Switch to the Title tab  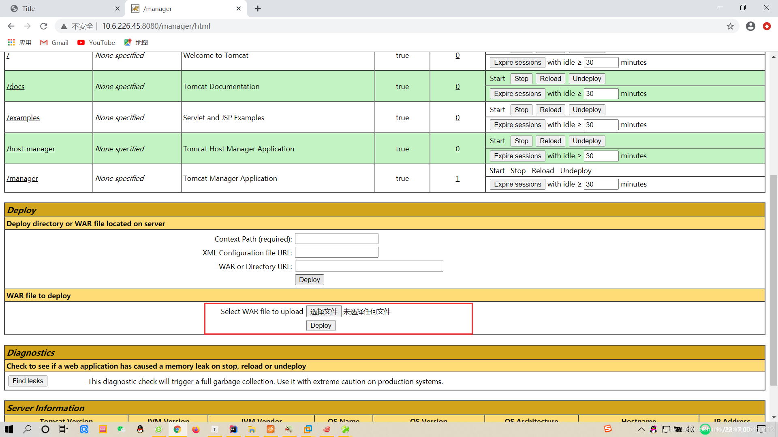pos(63,8)
